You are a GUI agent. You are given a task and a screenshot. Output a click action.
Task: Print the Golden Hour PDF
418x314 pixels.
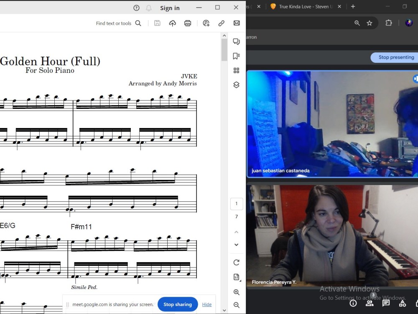[188, 23]
